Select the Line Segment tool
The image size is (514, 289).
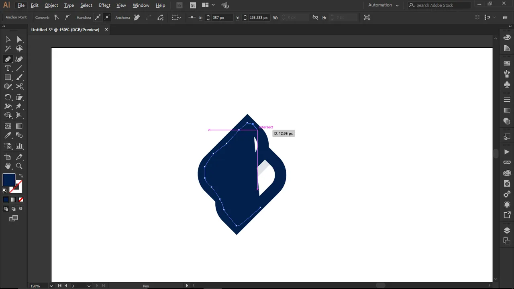click(19, 68)
